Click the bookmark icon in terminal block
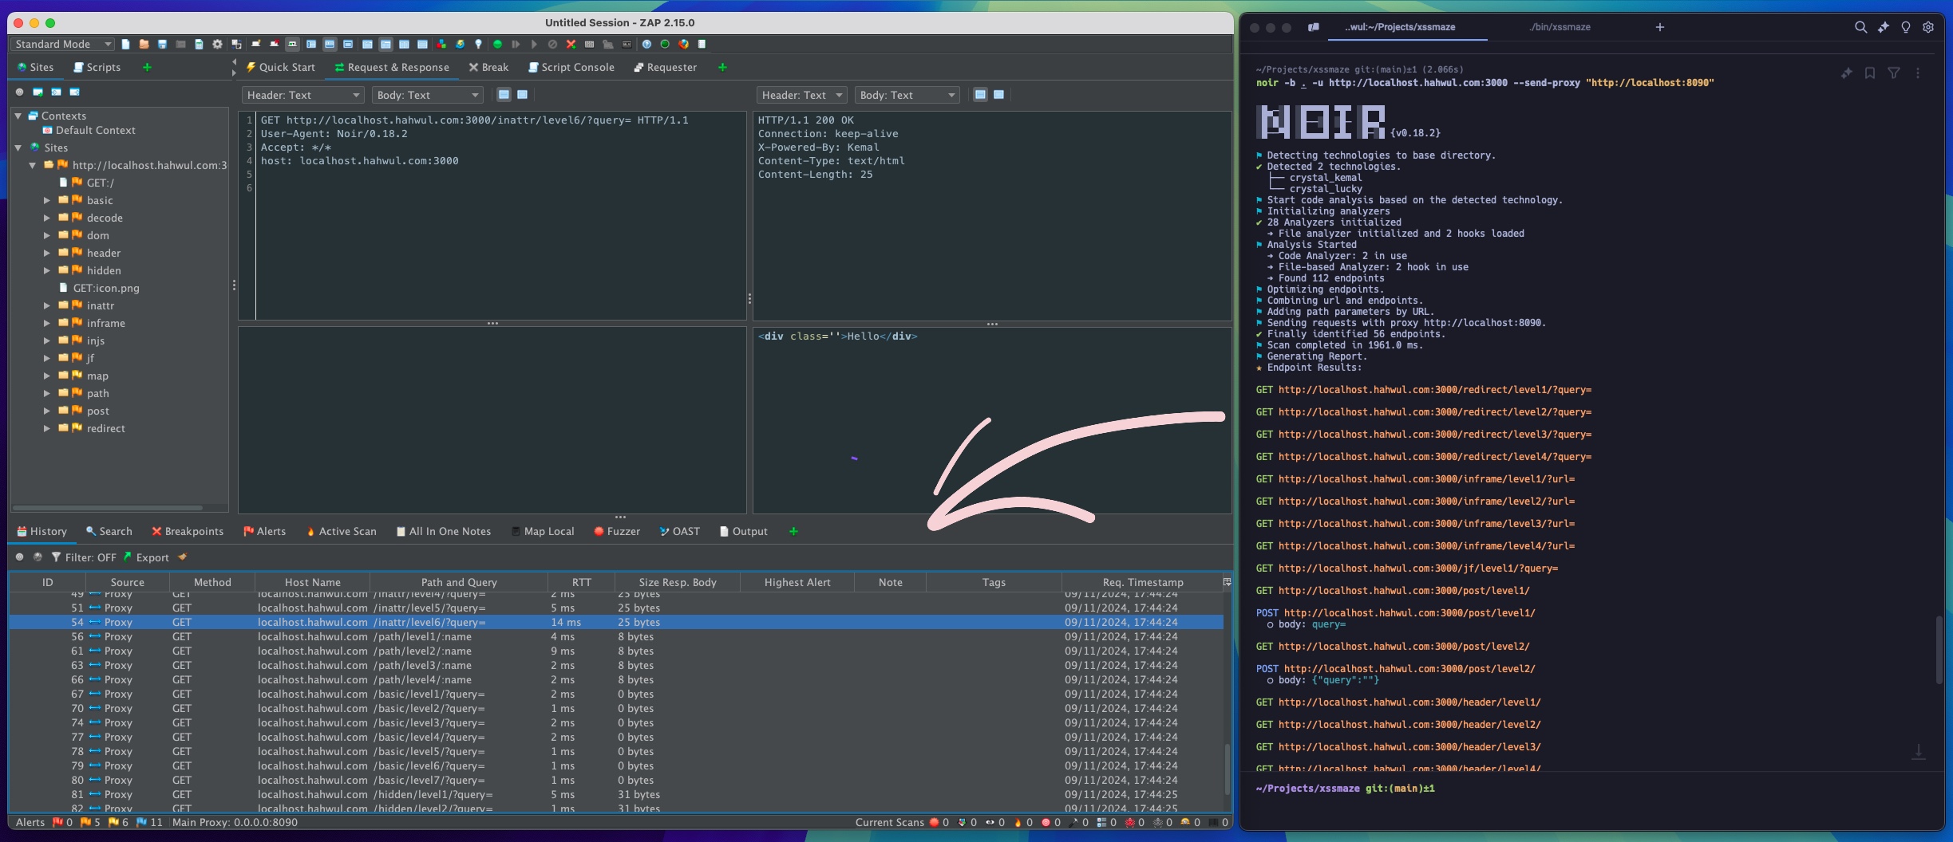The width and height of the screenshot is (1953, 842). 1869,73
